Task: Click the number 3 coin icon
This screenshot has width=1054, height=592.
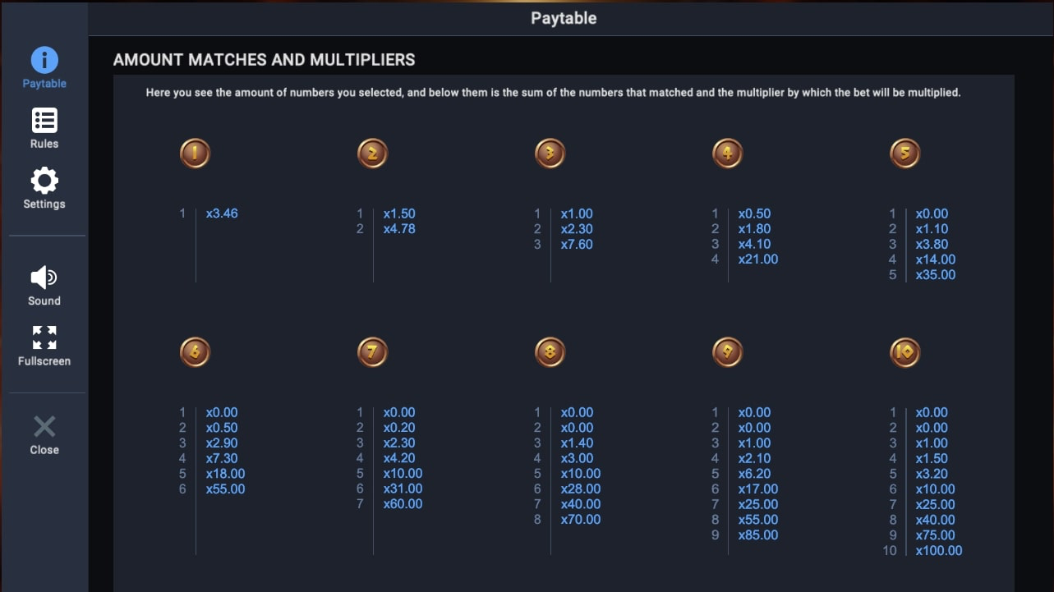Action: pyautogui.click(x=550, y=153)
